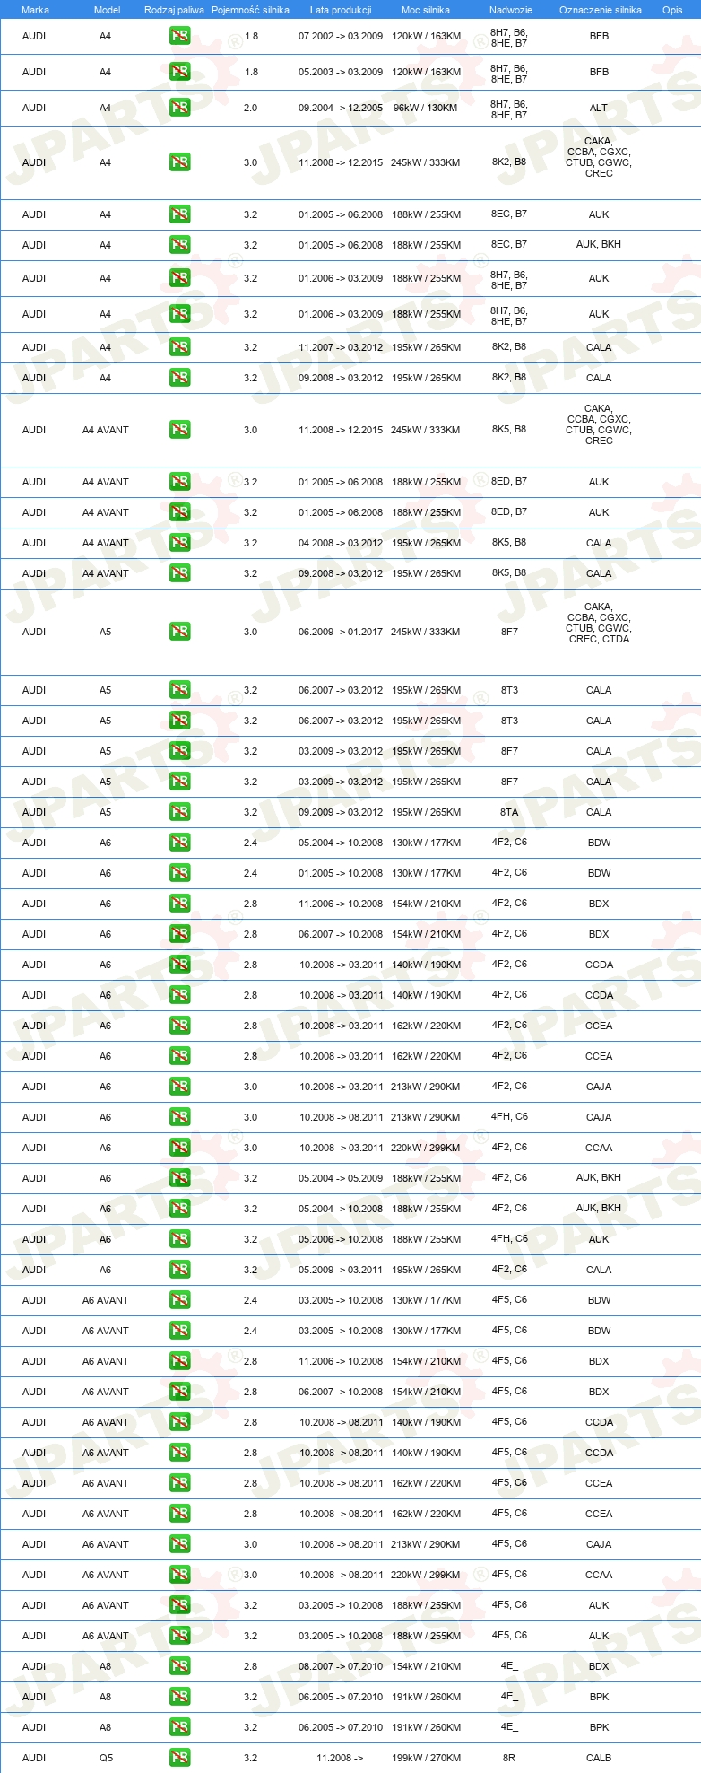Select power cell 220kW / 299KM in A6 AVANT row
The image size is (701, 1773).
coord(426,1575)
